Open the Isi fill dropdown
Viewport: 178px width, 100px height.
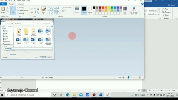(65, 11)
